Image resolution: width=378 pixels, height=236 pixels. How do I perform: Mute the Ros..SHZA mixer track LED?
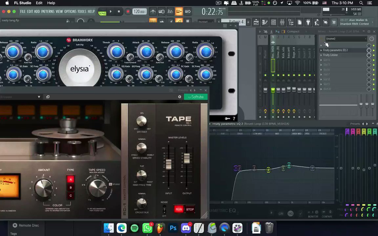pos(273,75)
